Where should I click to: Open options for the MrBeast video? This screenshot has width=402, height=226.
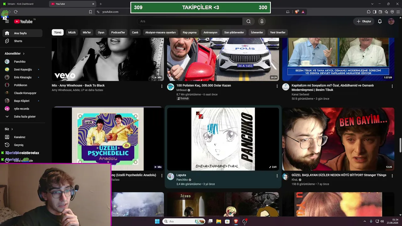277,86
